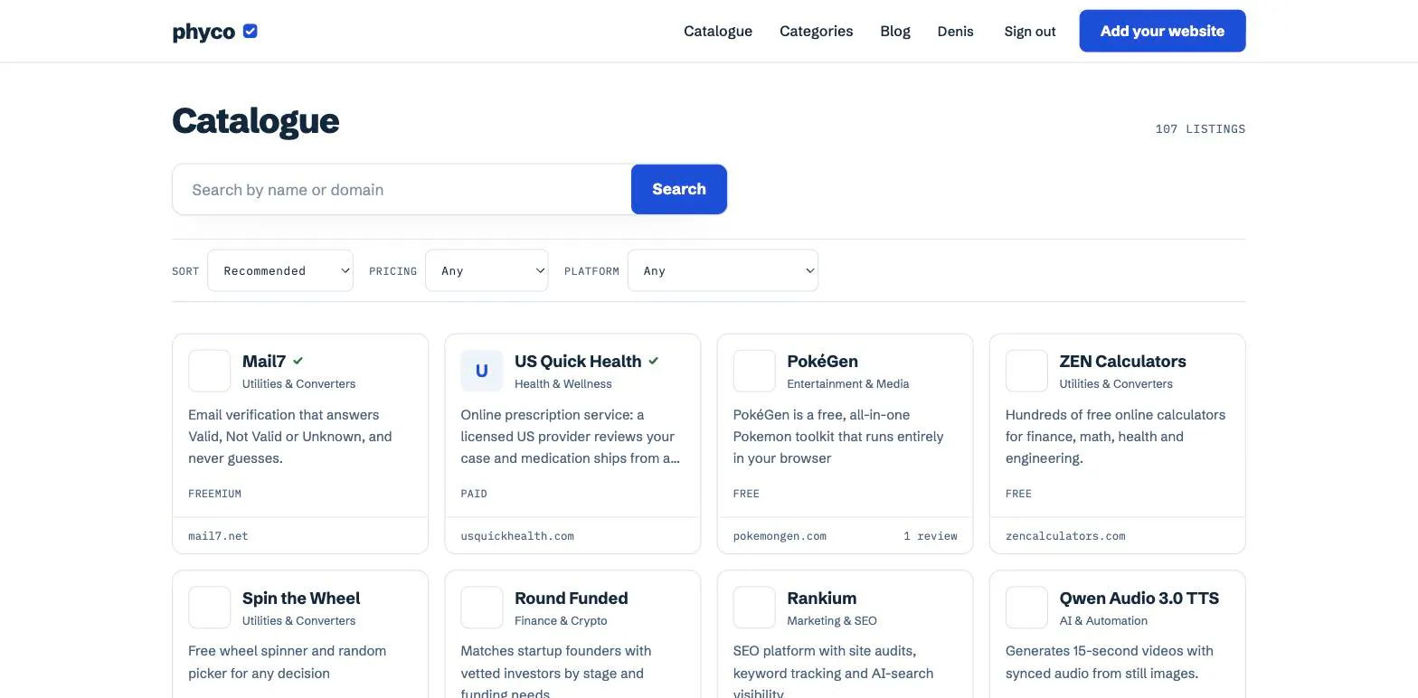The image size is (1418, 698).
Task: Click the verified checkmark beside US Quick Health
Action: coord(654,361)
